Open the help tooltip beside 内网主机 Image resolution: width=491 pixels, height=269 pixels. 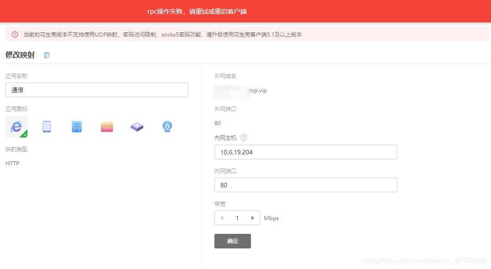click(243, 137)
